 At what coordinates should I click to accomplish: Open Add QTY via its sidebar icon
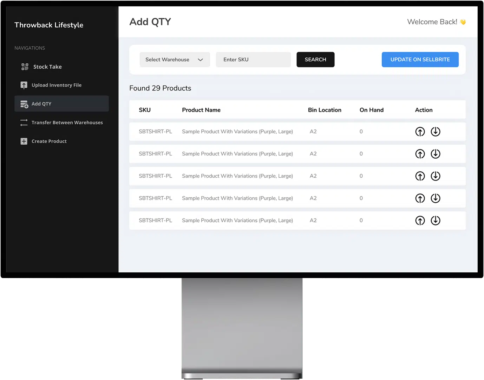(x=24, y=104)
